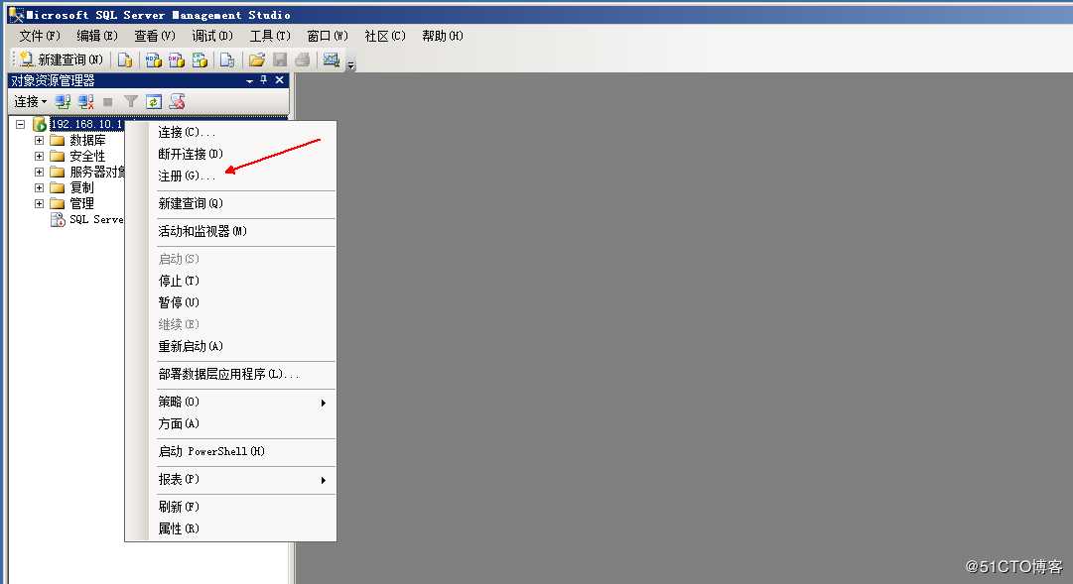Open the 窗口(W) menu
The image size is (1073, 584).
click(328, 36)
